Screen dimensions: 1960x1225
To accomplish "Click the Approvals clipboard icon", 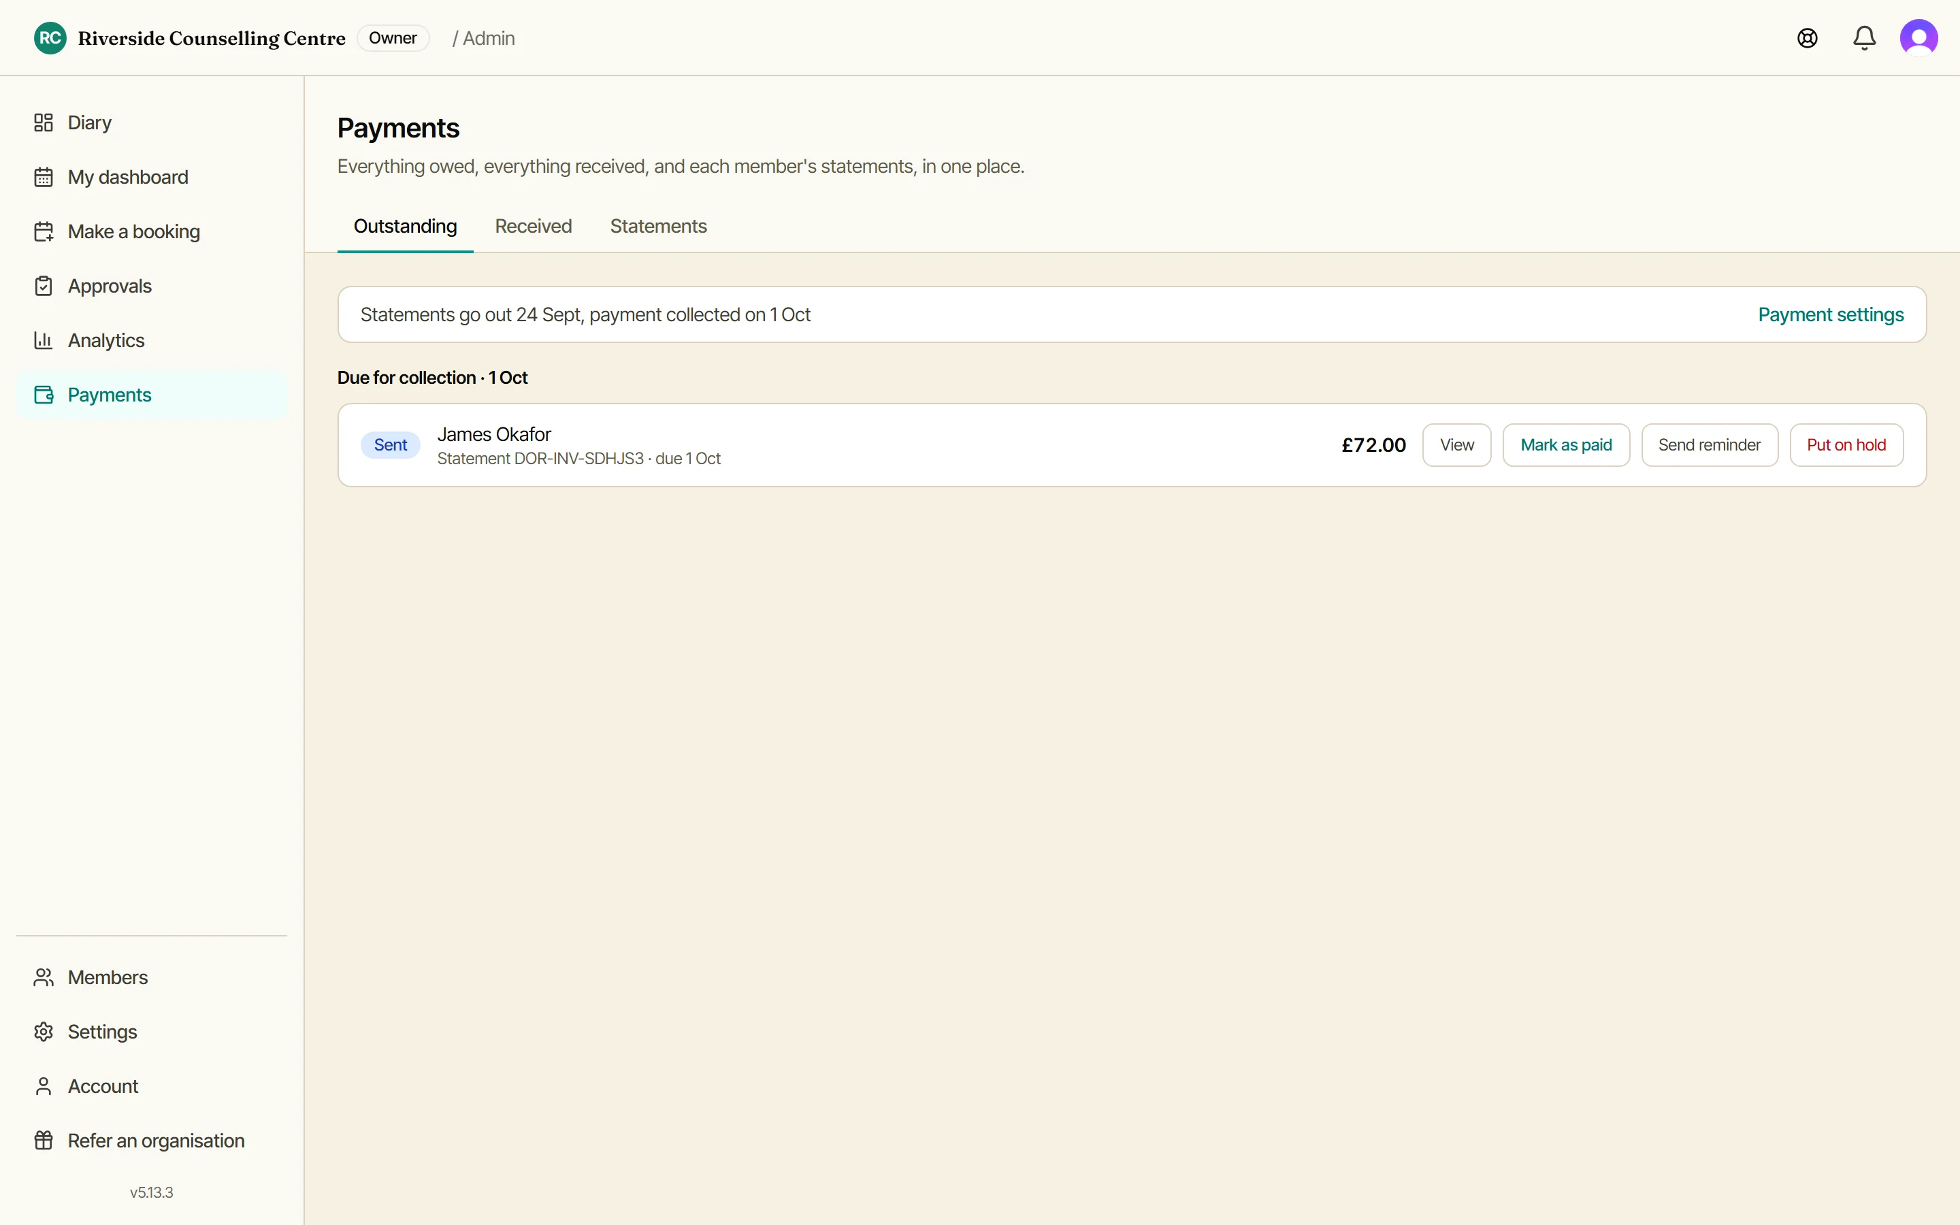I will click(x=44, y=286).
